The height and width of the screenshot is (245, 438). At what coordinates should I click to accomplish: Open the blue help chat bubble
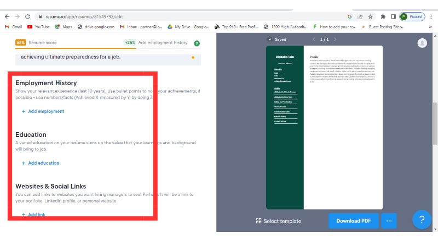click(x=421, y=220)
